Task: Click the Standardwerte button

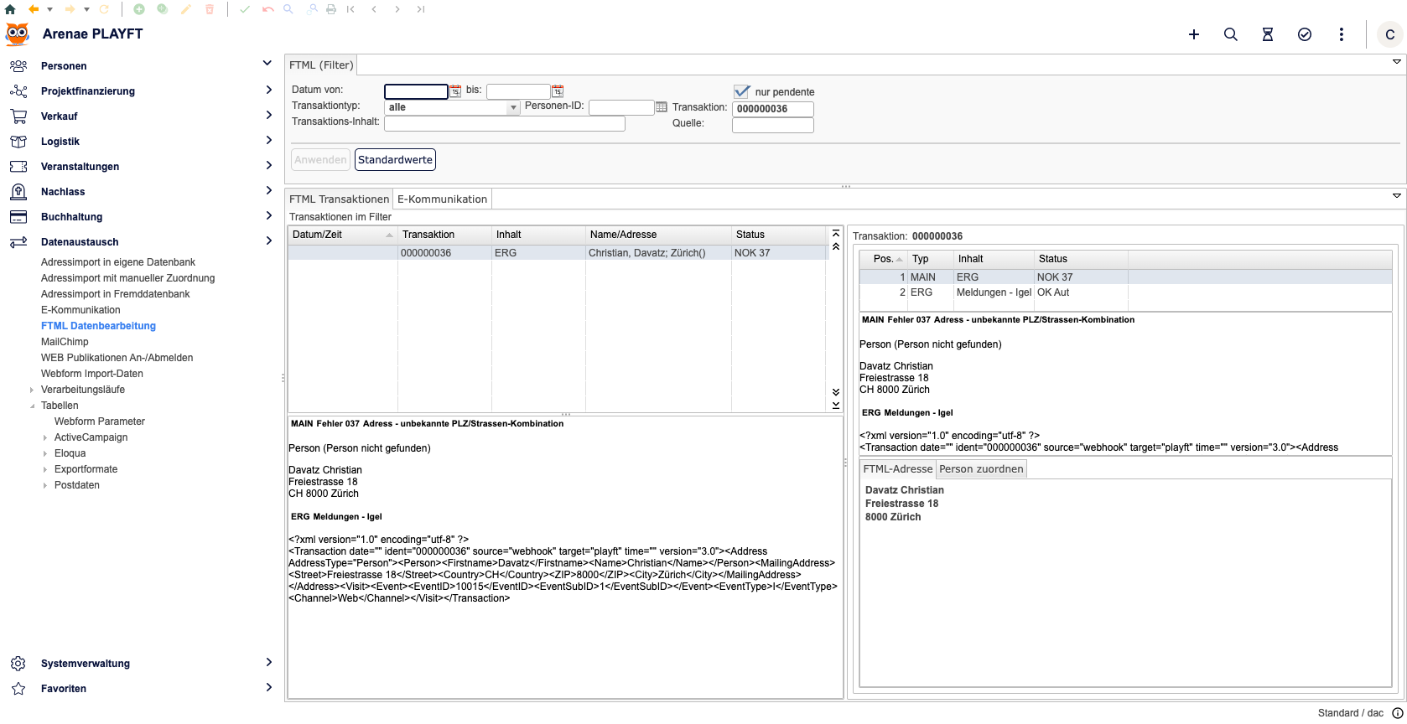Action: coord(395,160)
